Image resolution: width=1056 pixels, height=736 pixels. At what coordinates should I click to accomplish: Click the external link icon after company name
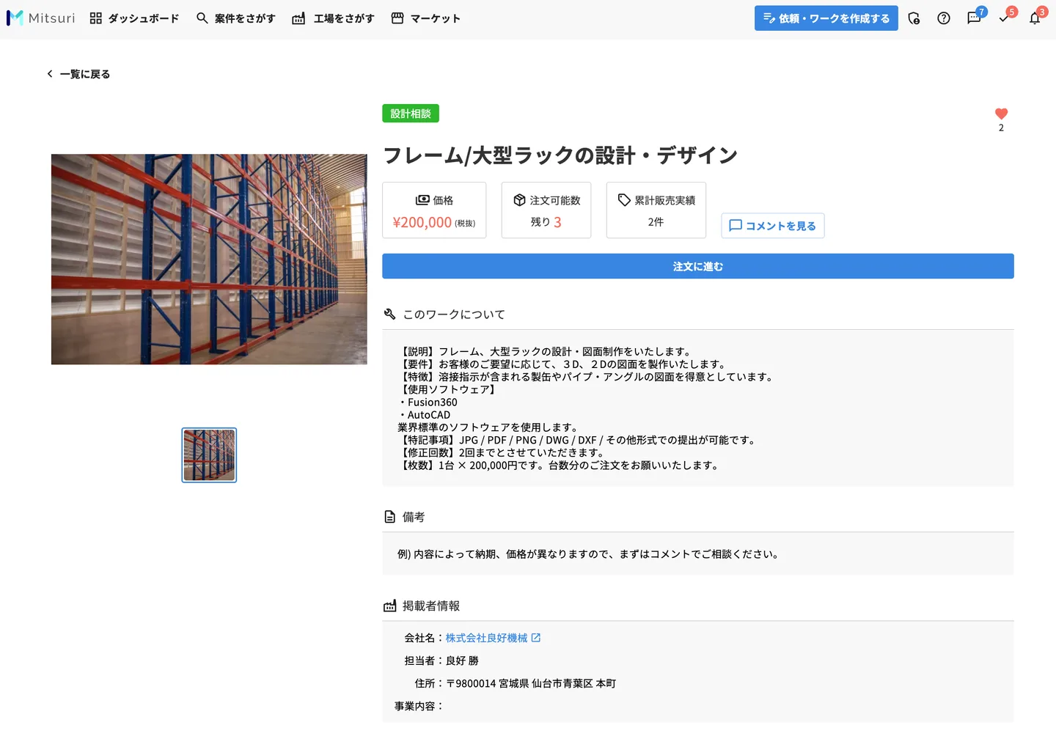536,638
